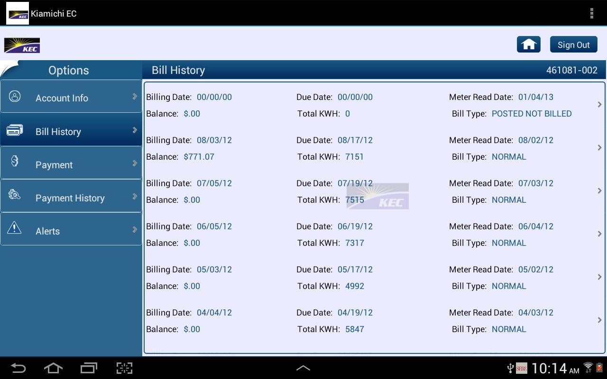Screen dimensions: 607x379
Task: Select due date 05/17/12
Action: coord(355,270)
